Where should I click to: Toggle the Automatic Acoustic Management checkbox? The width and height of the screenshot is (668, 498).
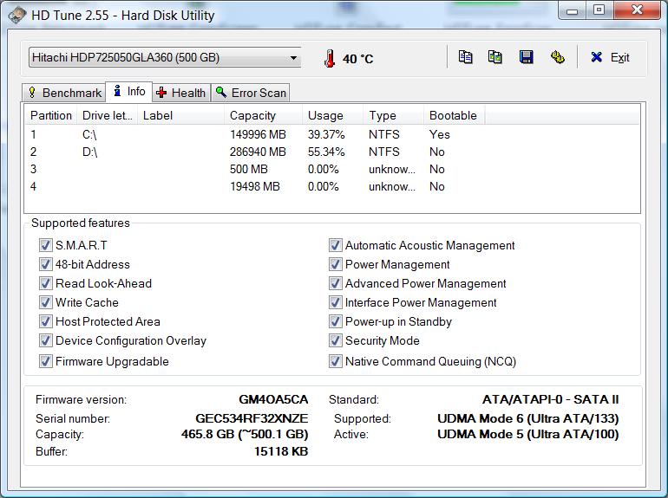[x=335, y=245]
